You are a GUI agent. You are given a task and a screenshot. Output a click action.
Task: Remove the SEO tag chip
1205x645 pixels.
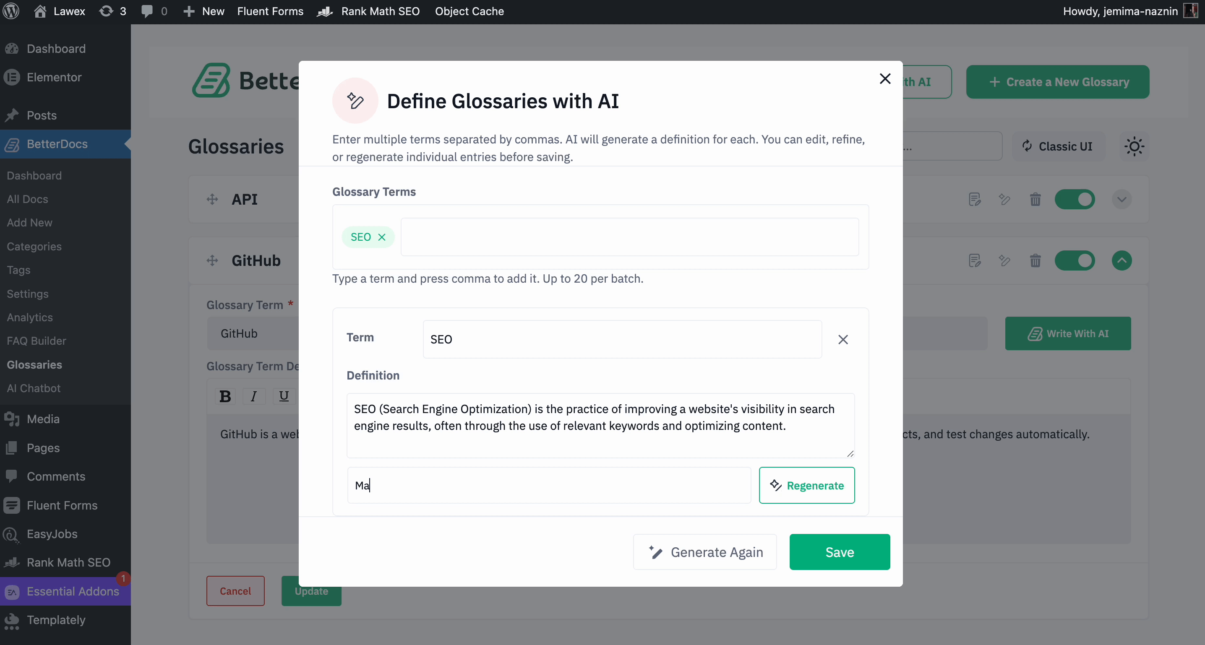[382, 237]
